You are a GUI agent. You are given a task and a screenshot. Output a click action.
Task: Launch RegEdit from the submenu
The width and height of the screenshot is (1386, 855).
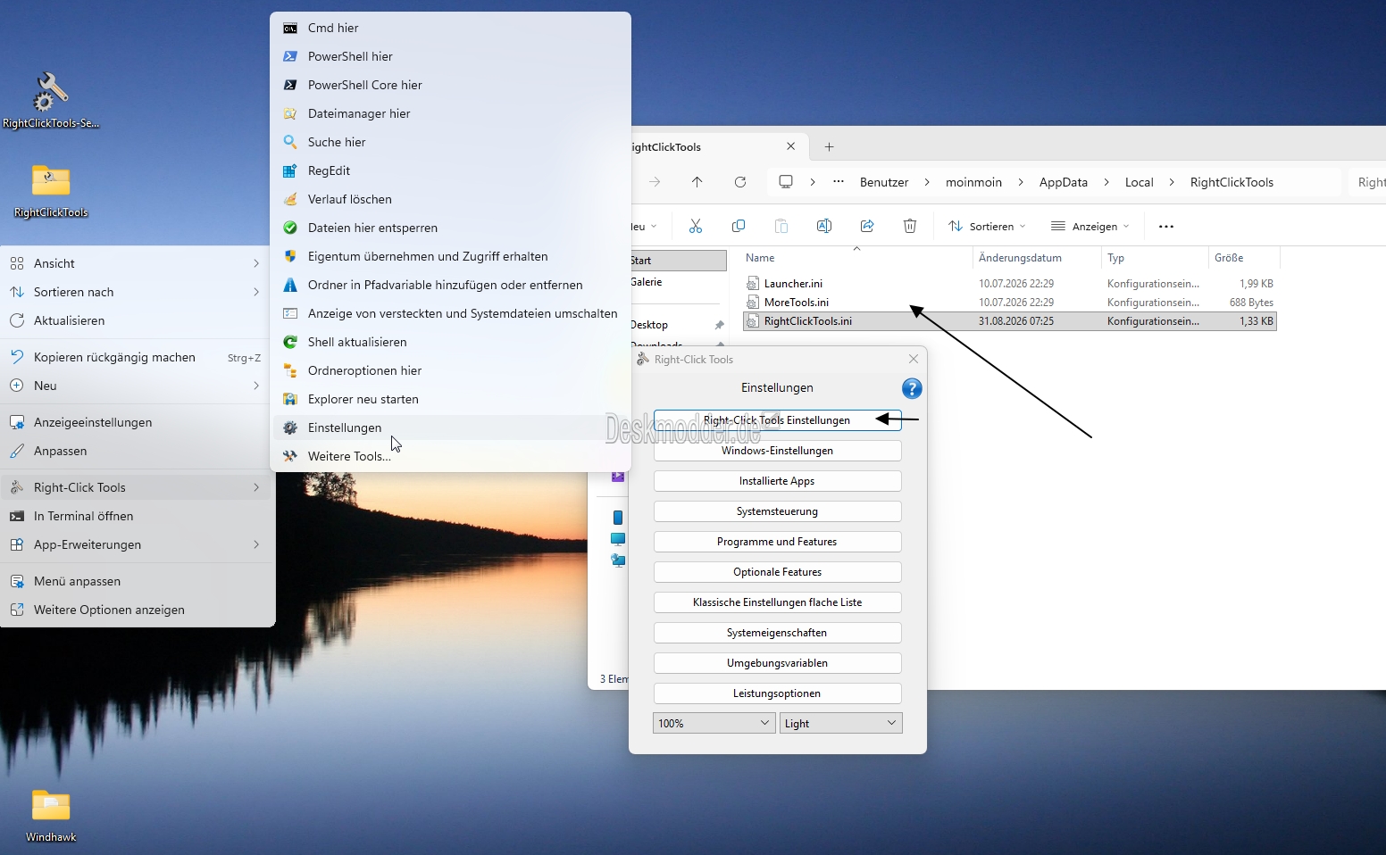pos(450,170)
